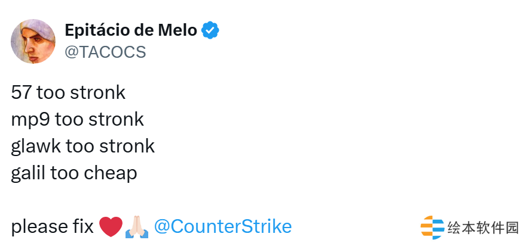Click the 绘本软件园 watermark text

tap(483, 228)
